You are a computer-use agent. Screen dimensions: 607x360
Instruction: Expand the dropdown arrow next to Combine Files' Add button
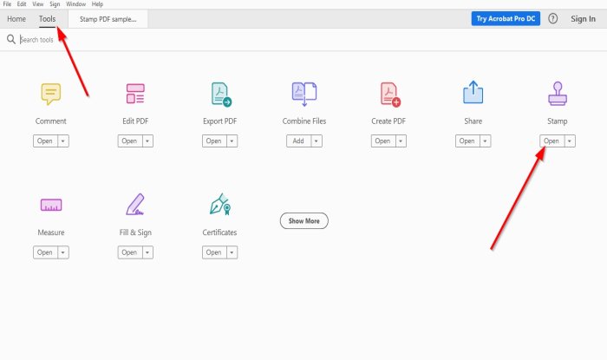(x=317, y=141)
